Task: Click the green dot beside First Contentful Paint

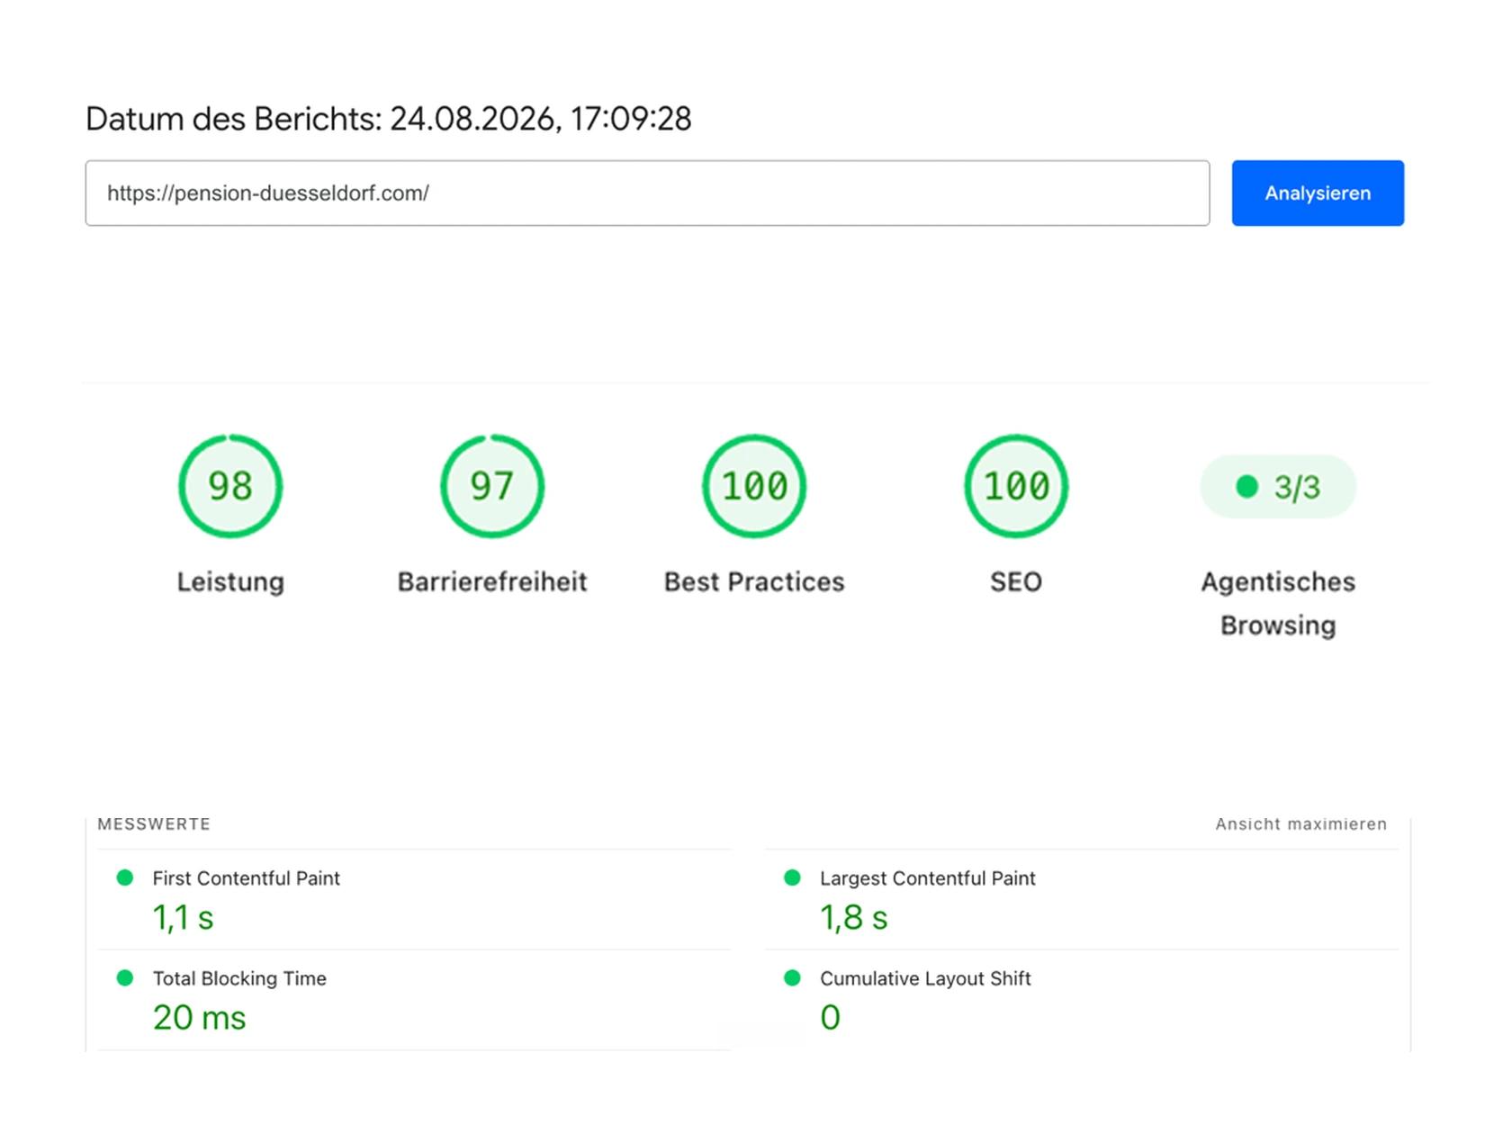Action: coord(125,877)
